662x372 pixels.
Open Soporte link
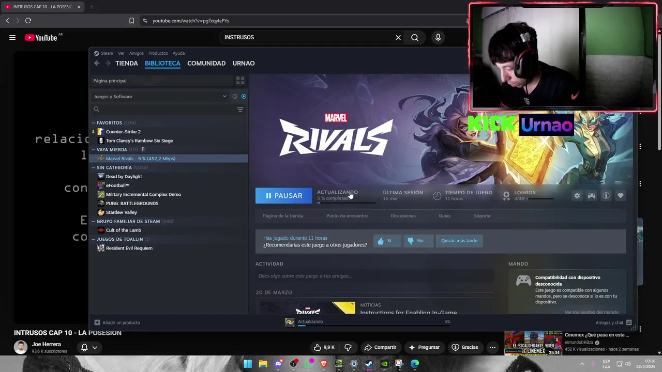pos(482,216)
